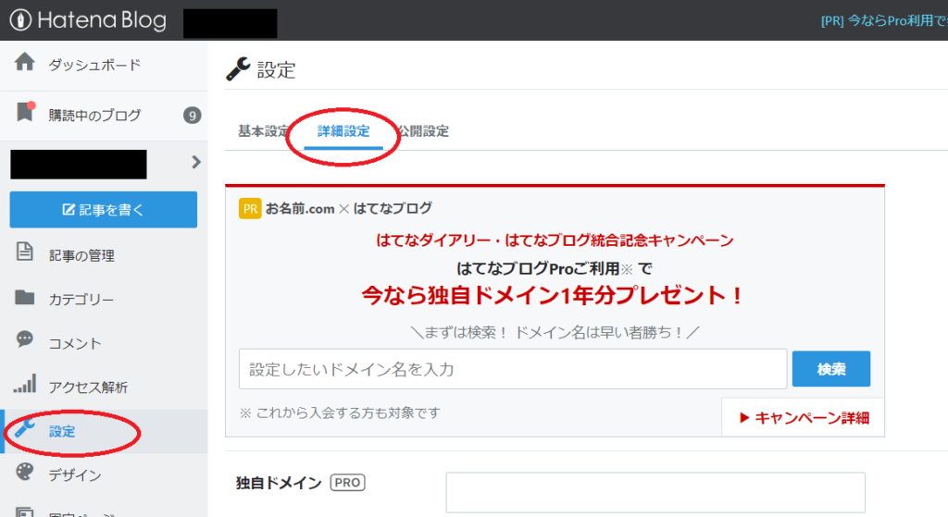The height and width of the screenshot is (517, 948).
Task: Click the 記事の管理 document icon
Action: pyautogui.click(x=25, y=252)
